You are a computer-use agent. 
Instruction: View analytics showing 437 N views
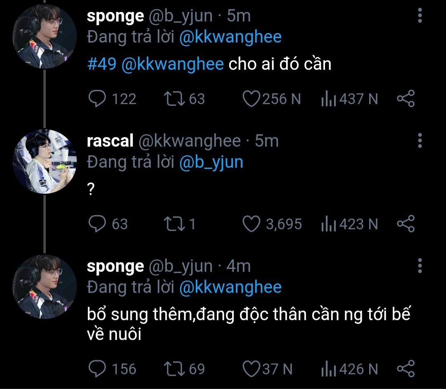click(x=328, y=99)
